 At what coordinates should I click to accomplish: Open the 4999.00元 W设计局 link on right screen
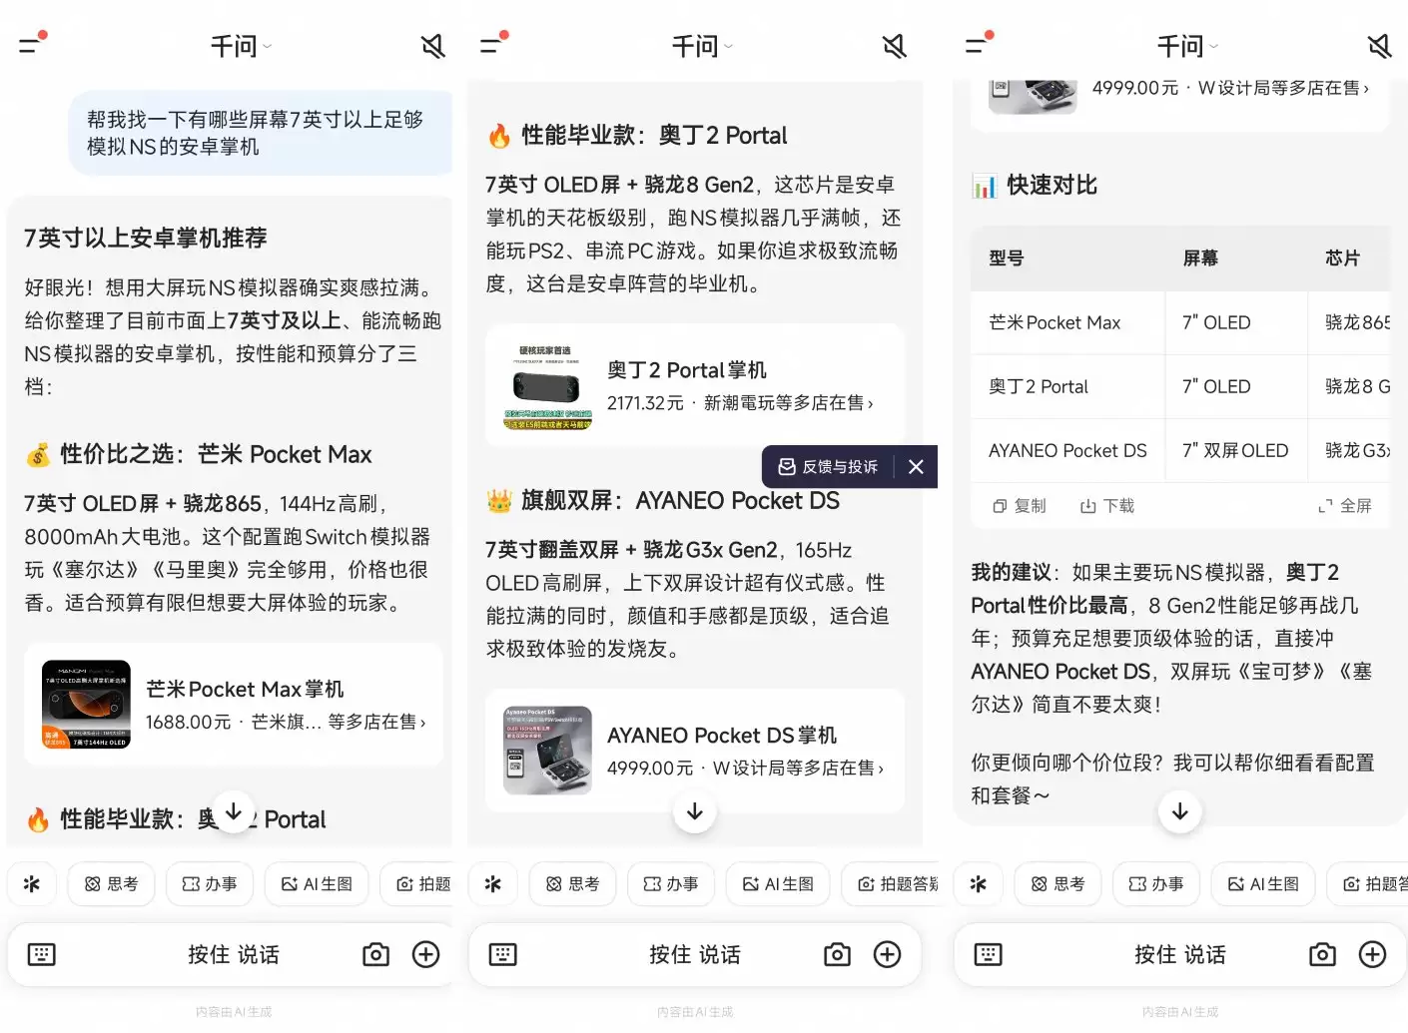click(x=1230, y=88)
